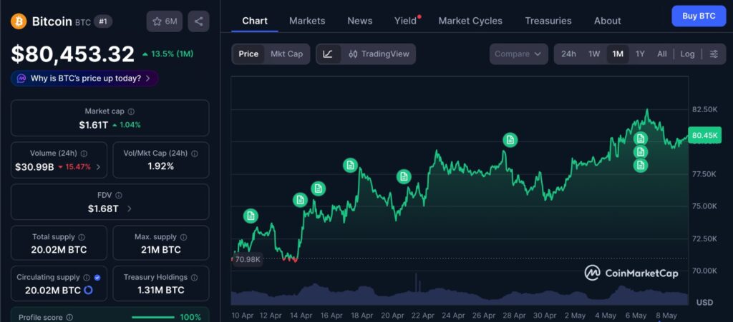Open the Yield tab
The height and width of the screenshot is (322, 733).
(405, 21)
